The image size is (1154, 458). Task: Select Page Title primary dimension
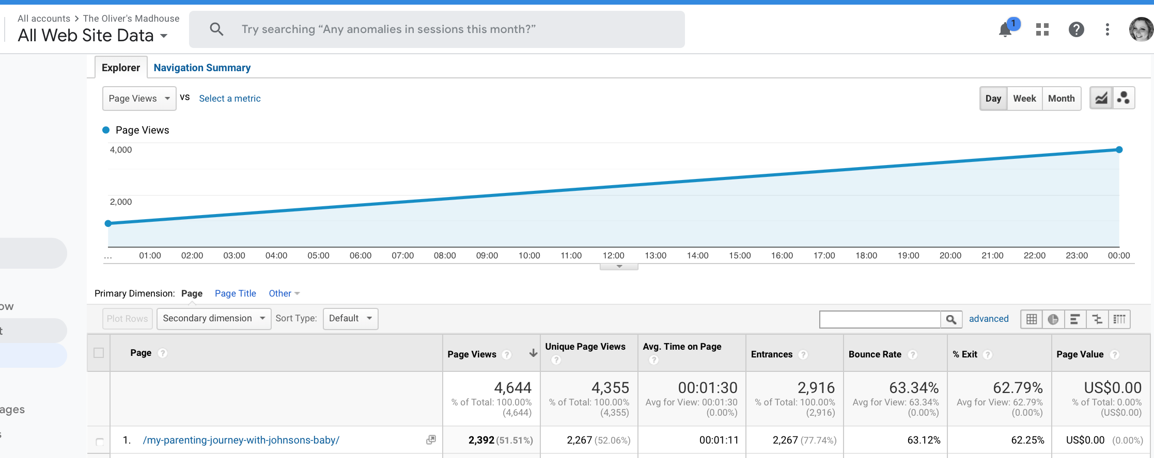tap(235, 293)
